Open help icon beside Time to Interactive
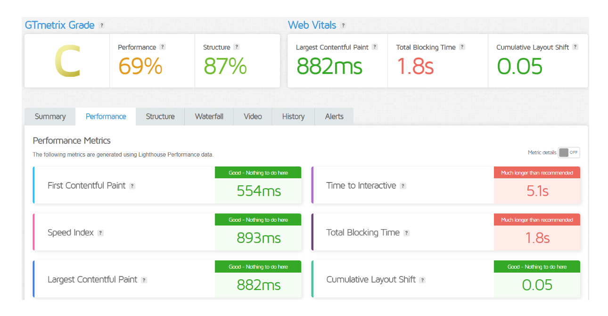This screenshot has width=608, height=316. click(403, 186)
